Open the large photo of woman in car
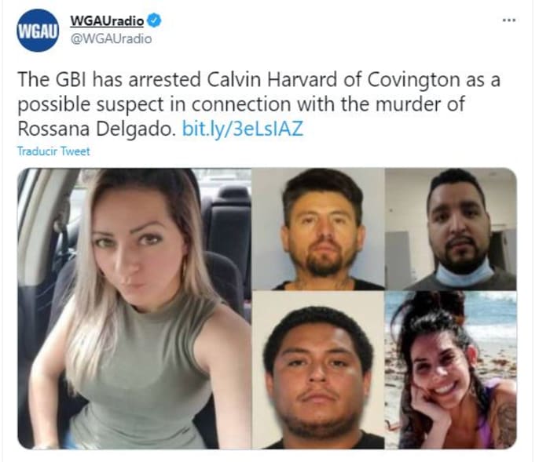 point(134,308)
